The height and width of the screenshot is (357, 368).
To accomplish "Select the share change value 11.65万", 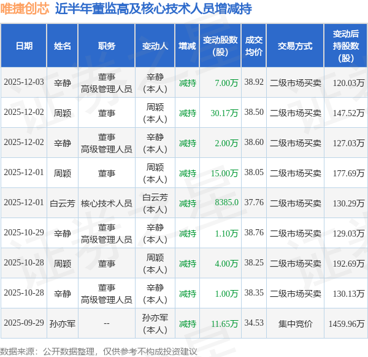I will pyautogui.click(x=224, y=324).
